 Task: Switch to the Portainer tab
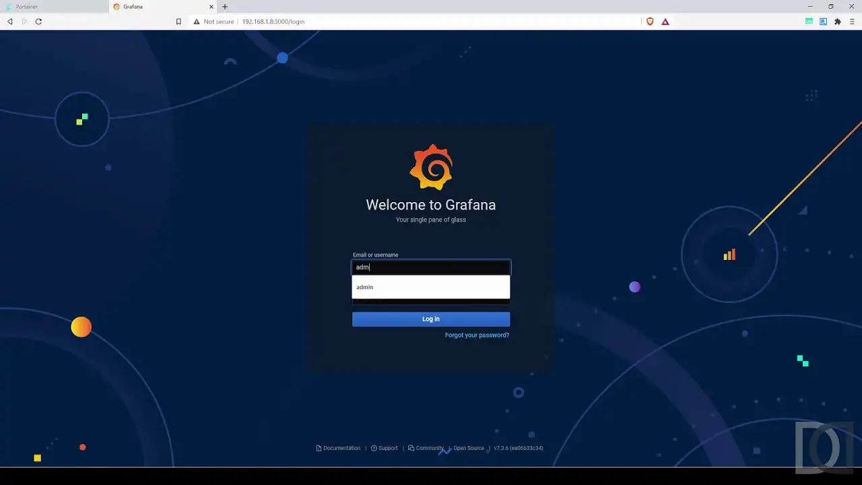tap(54, 7)
